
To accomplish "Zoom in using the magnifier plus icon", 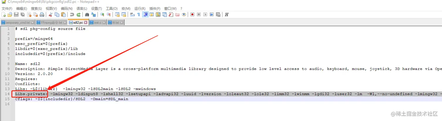I will 102,15.
